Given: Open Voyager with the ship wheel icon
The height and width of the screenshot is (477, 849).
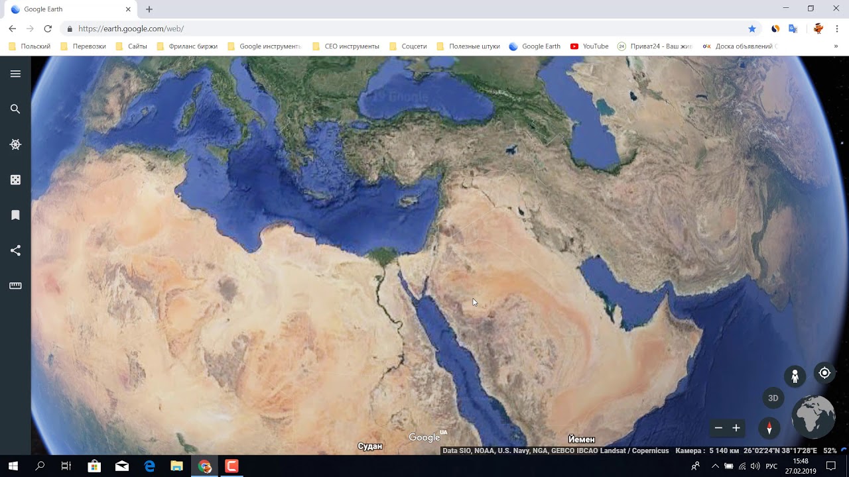Looking at the screenshot, I should (x=15, y=144).
